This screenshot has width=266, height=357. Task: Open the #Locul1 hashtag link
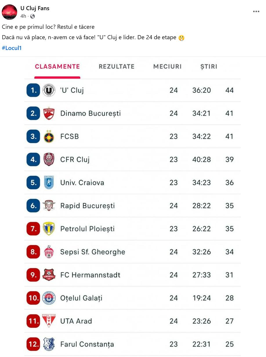click(12, 48)
